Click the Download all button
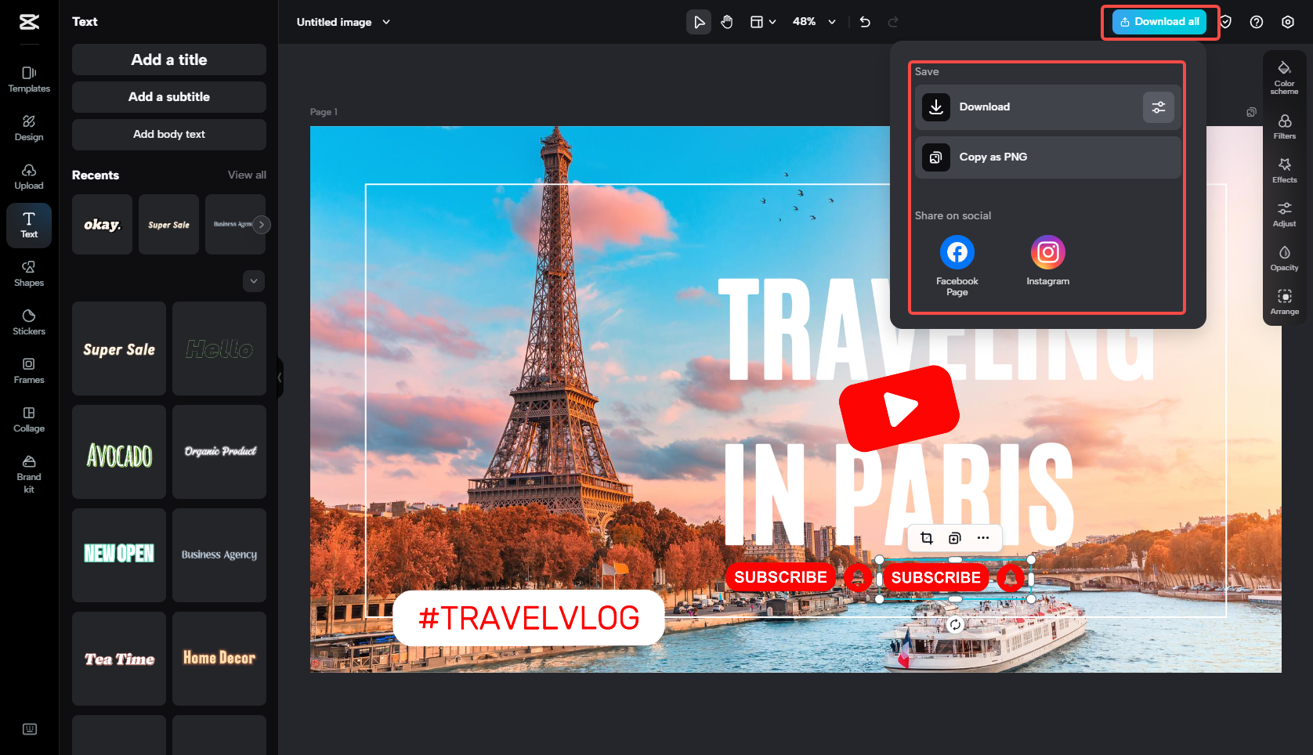This screenshot has width=1313, height=755. pos(1160,22)
